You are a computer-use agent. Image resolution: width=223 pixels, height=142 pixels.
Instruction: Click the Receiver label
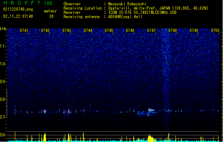click(x=72, y=12)
